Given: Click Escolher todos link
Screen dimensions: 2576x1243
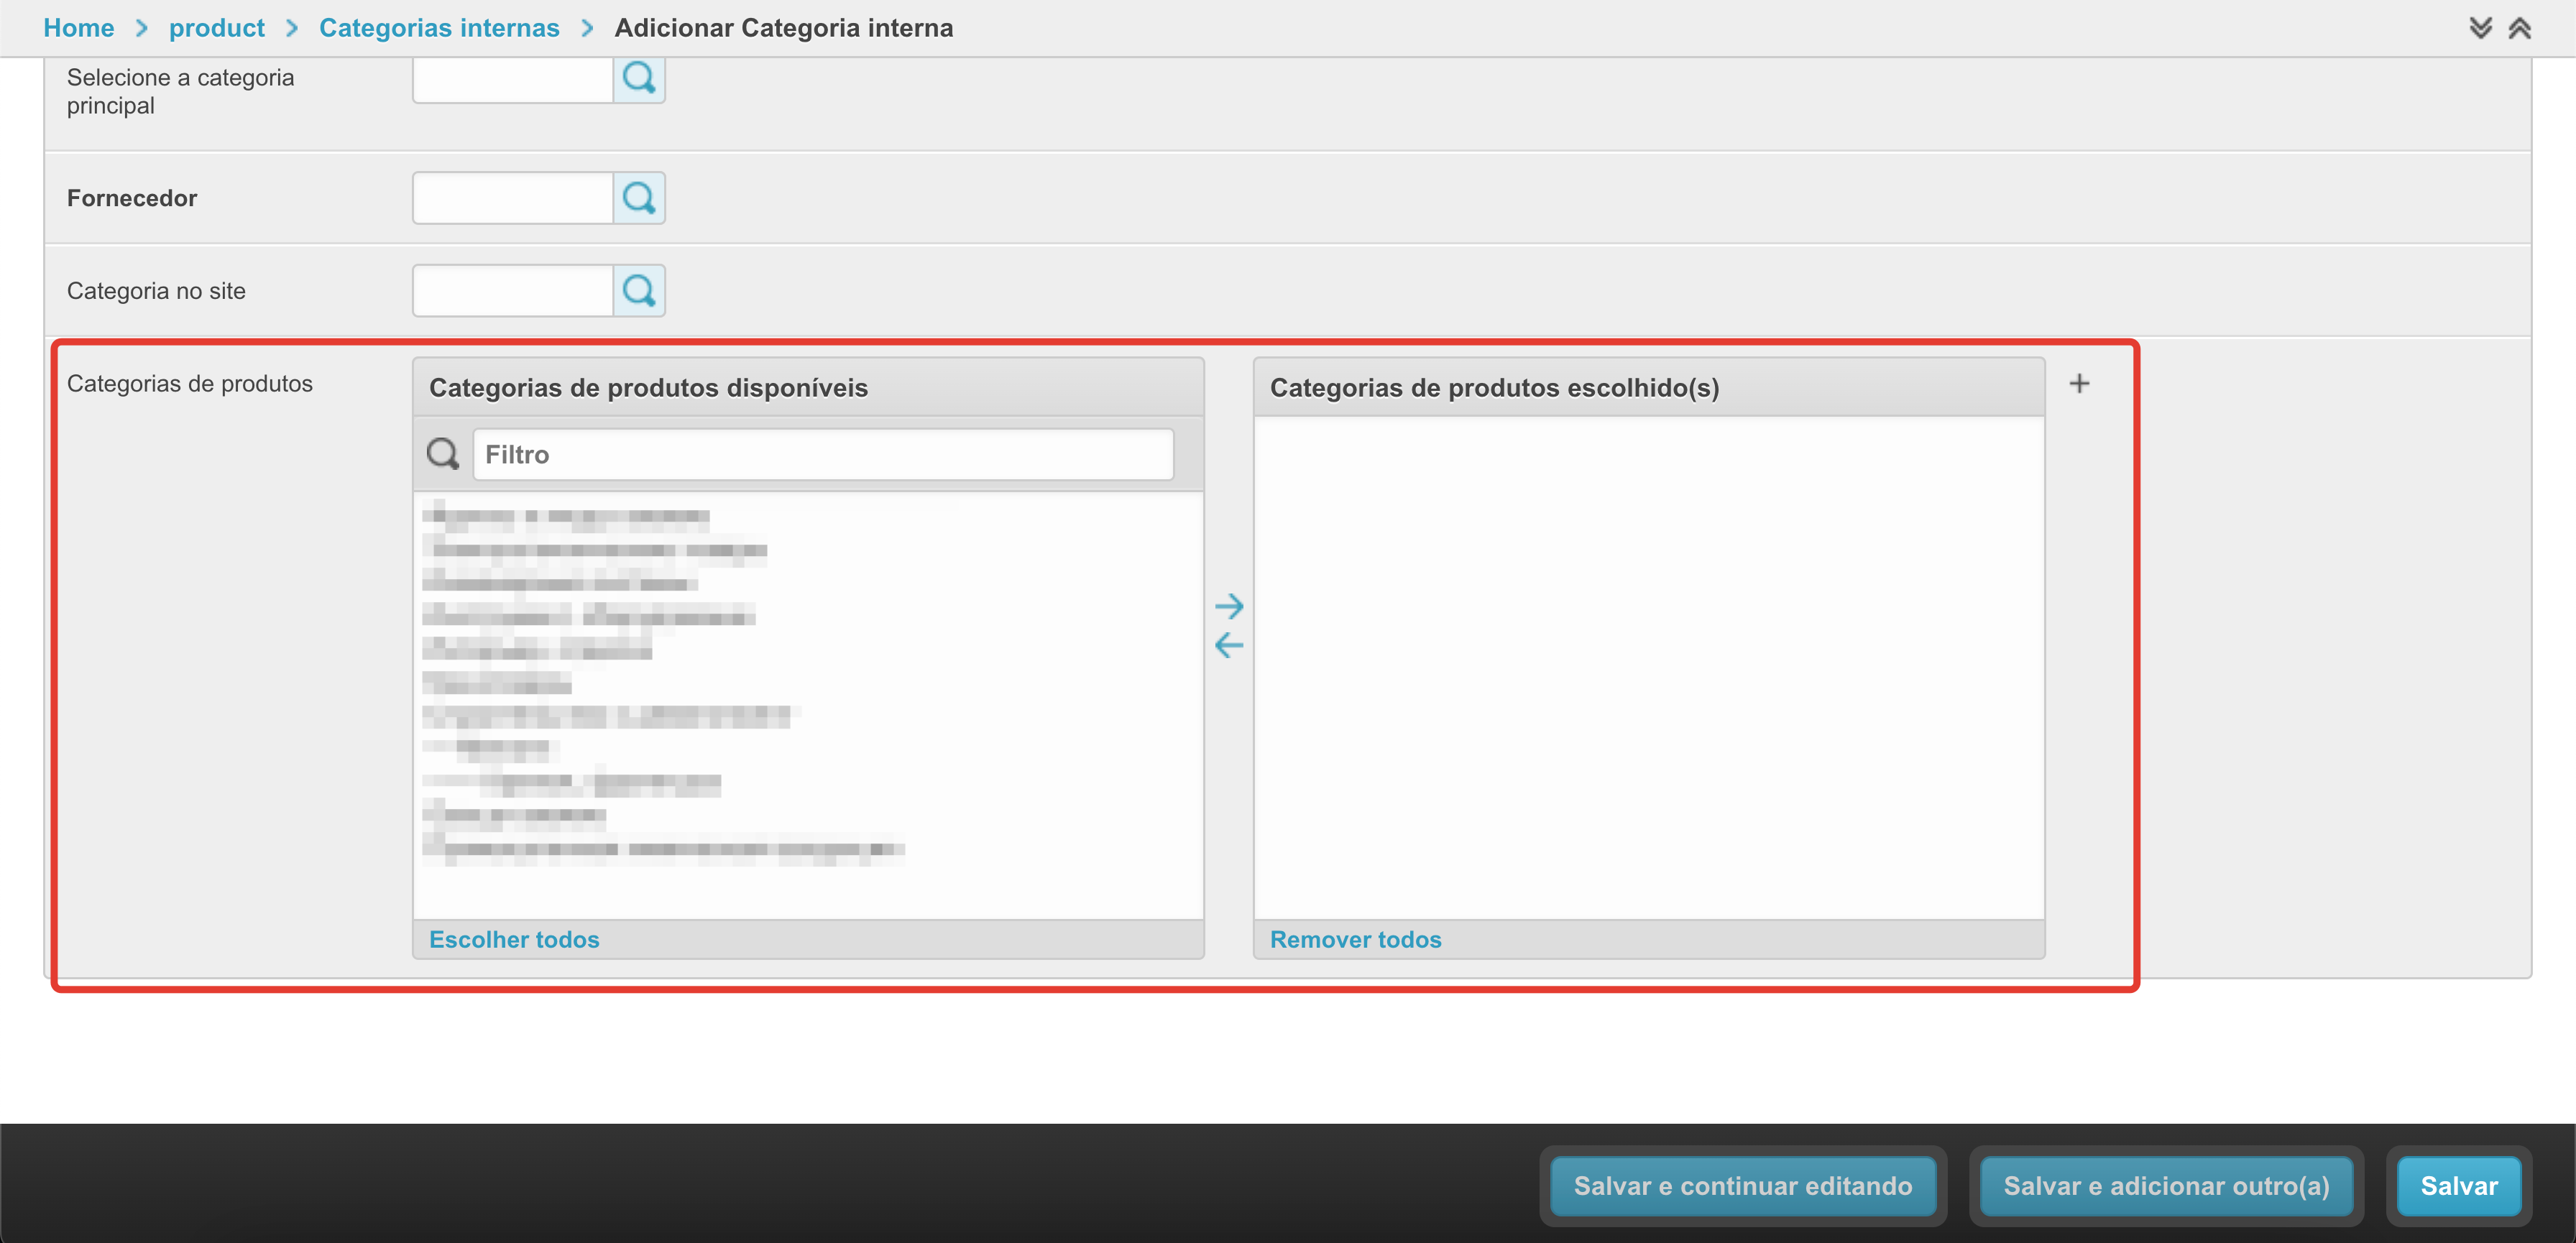Looking at the screenshot, I should pos(514,939).
